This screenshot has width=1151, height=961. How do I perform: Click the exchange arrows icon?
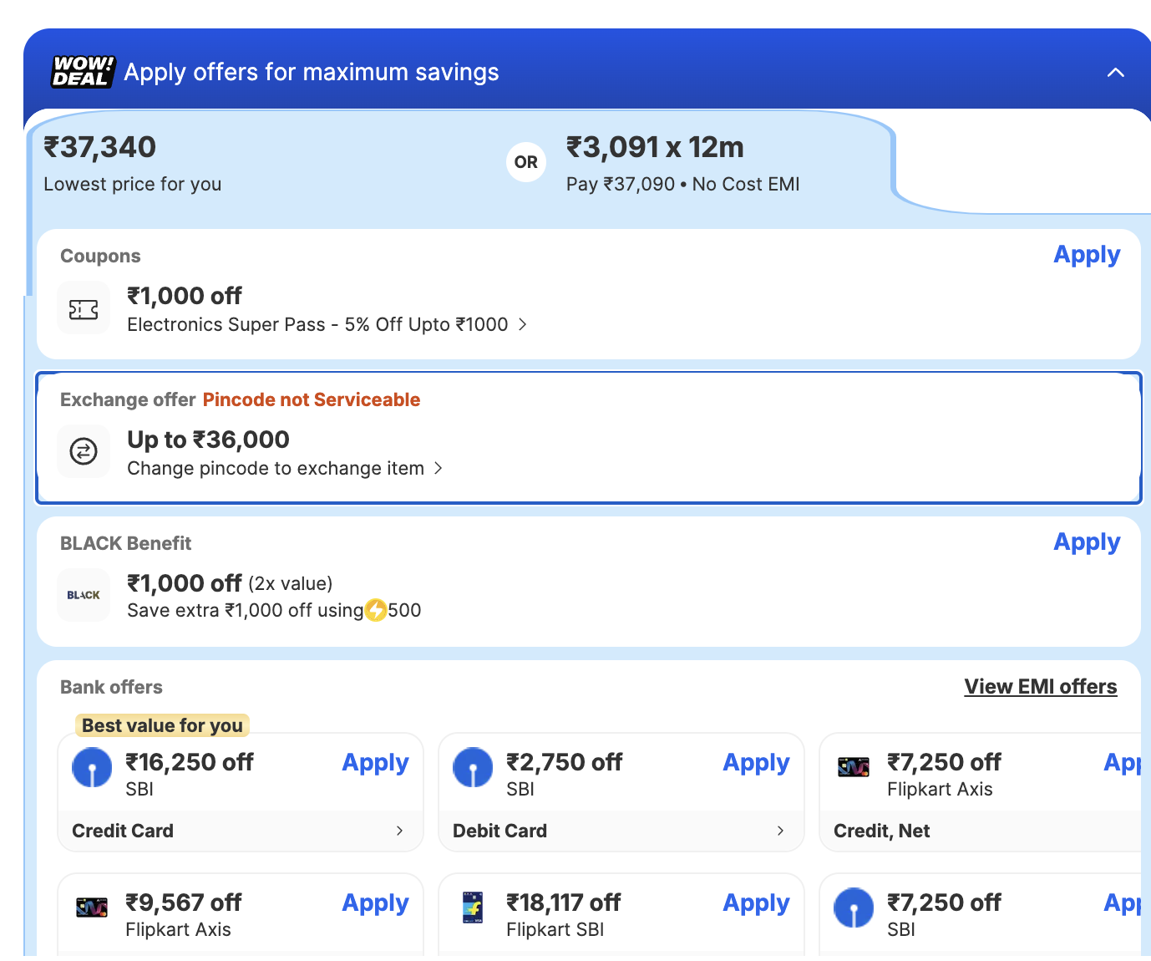click(84, 452)
